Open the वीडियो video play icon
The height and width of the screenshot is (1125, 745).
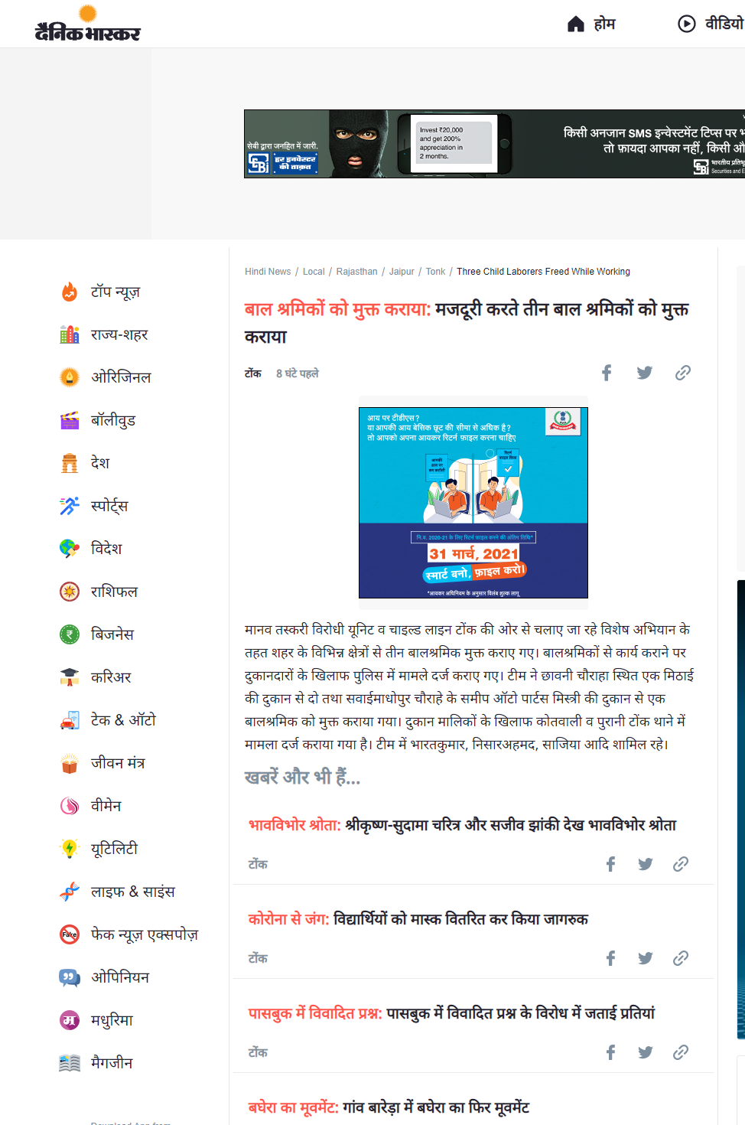point(687,24)
